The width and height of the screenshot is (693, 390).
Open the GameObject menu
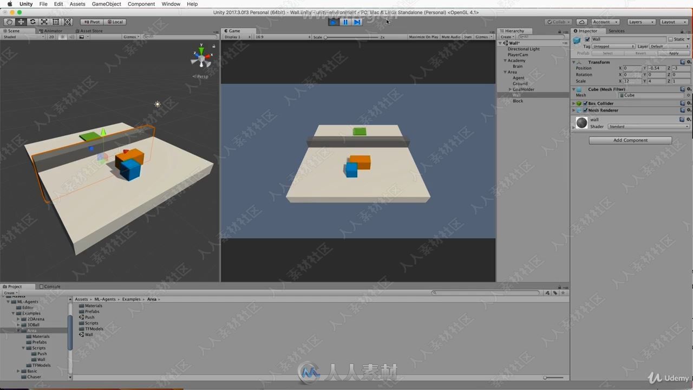tap(106, 4)
